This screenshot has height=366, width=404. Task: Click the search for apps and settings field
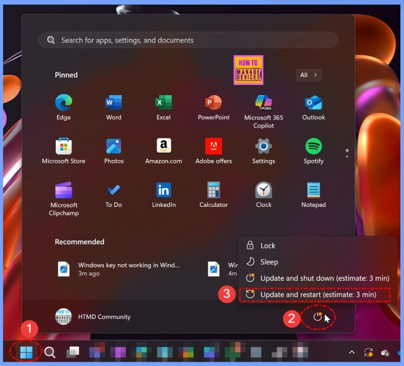(189, 40)
